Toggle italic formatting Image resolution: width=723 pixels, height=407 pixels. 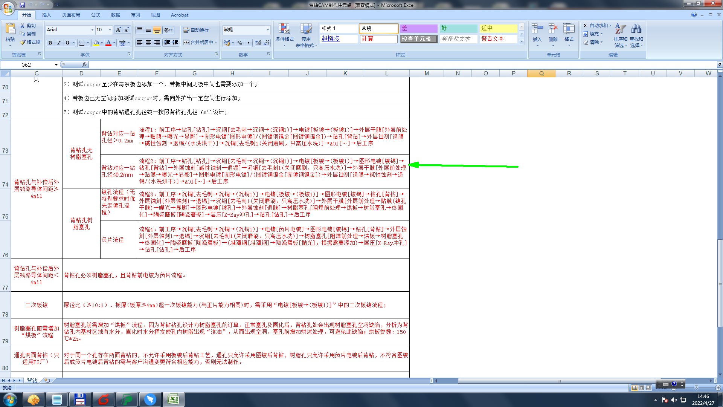pos(59,43)
